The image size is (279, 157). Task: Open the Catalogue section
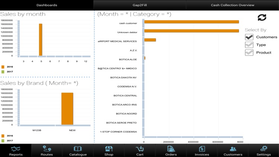[78, 151]
